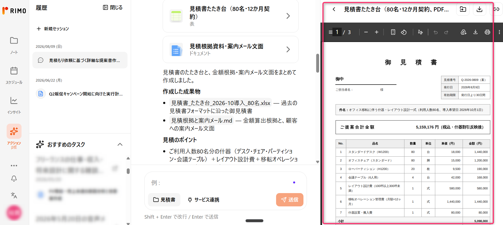Click redo arrow in PDF toolbar
This screenshot has width=503, height=225.
tap(446, 32)
